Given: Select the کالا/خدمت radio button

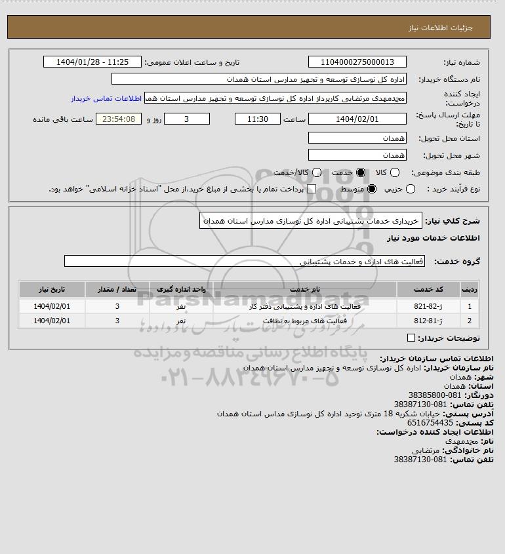Looking at the screenshot, I should tap(317, 172).
